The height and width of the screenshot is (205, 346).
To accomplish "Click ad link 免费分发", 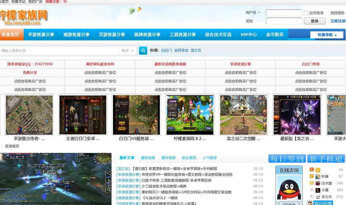I will point(30,73).
